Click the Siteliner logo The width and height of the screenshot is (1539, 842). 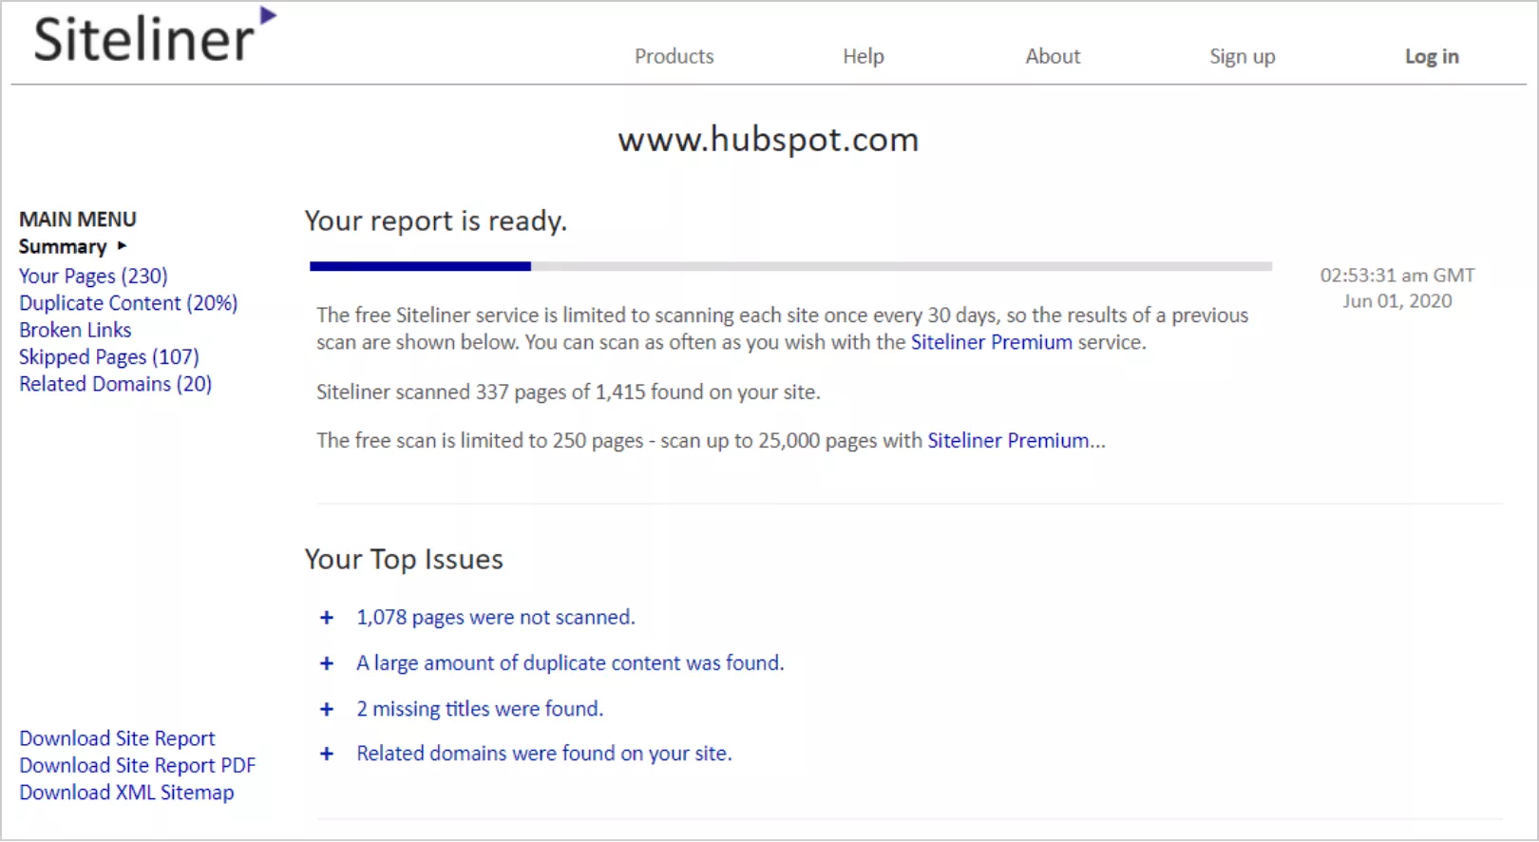click(155, 36)
